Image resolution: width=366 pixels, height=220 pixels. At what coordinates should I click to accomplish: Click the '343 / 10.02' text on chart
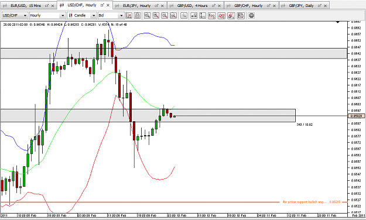click(305, 125)
